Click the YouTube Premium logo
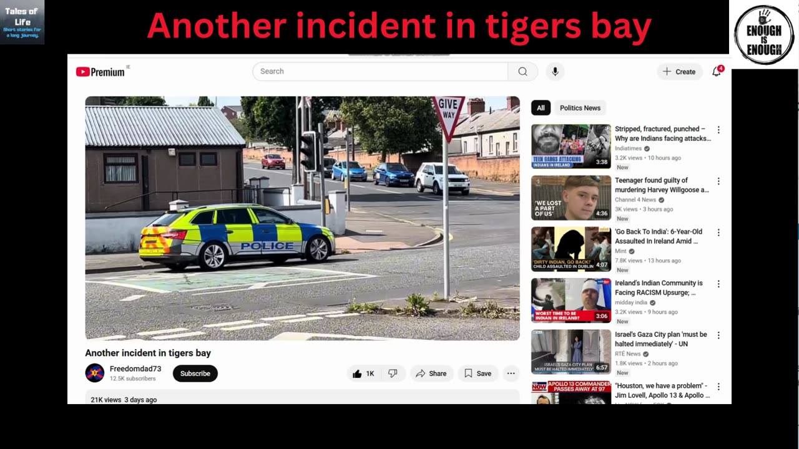 coord(100,72)
